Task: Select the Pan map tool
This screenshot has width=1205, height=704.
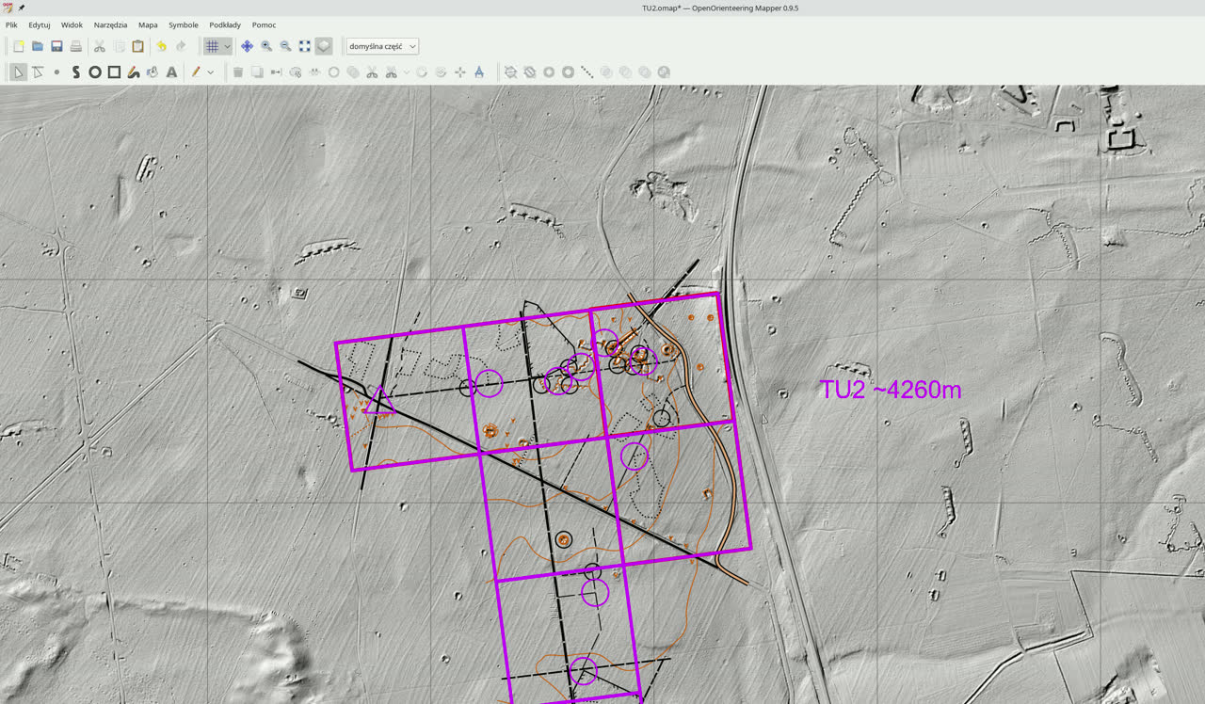Action: pos(247,46)
